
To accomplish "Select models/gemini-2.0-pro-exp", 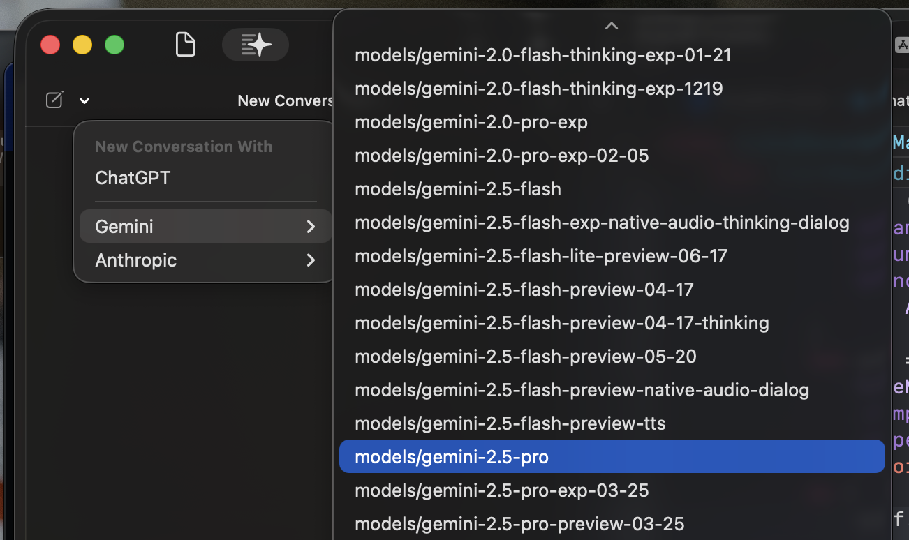I will (471, 121).
